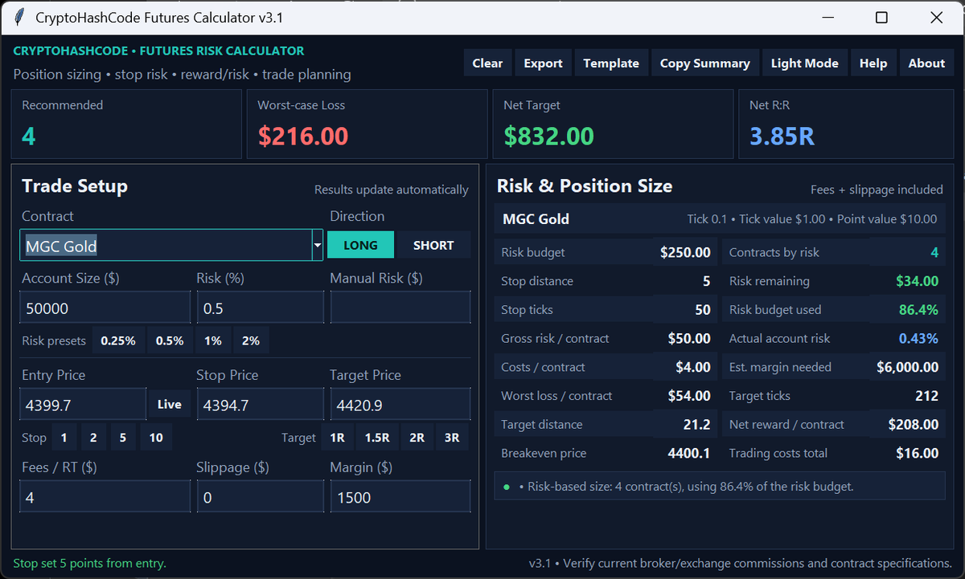Click the Live price button
Image resolution: width=965 pixels, height=579 pixels.
(169, 404)
